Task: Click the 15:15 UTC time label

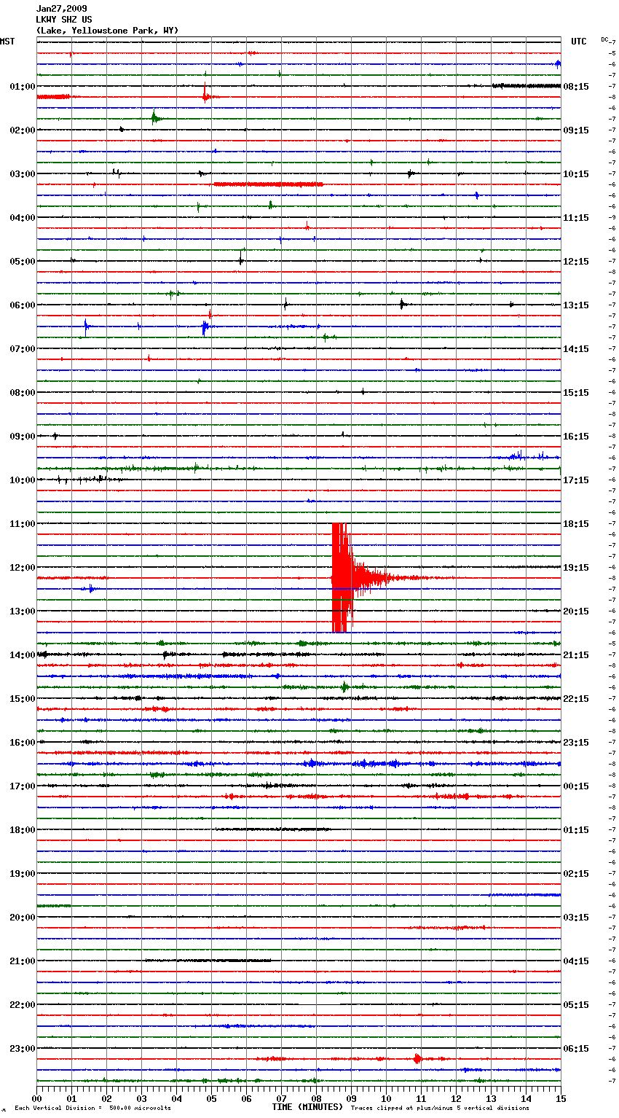Action: tap(576, 393)
